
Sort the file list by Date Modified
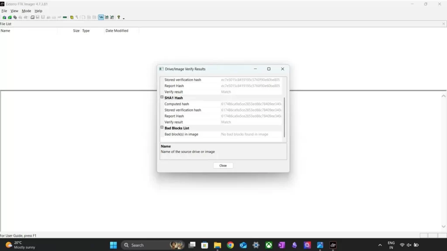[117, 31]
